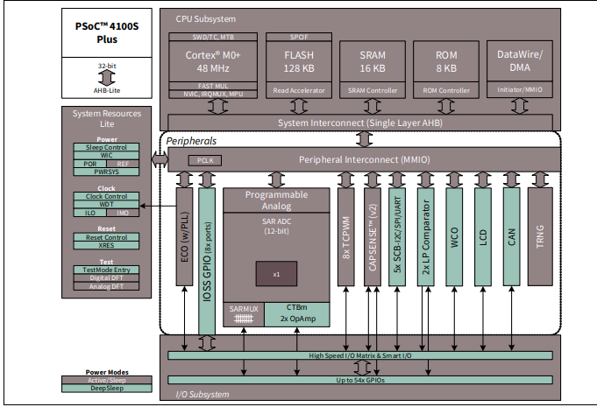Select the TRNG peripheral block

coord(540,239)
